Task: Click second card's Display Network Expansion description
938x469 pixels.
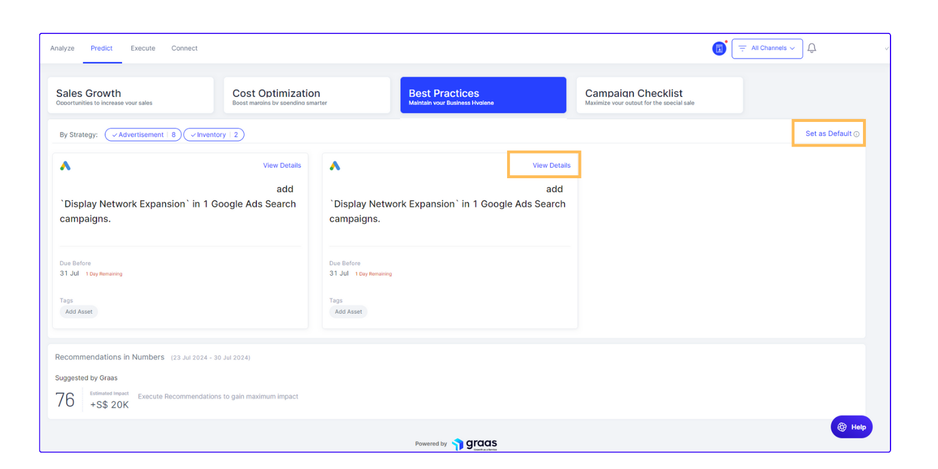Action: point(447,204)
